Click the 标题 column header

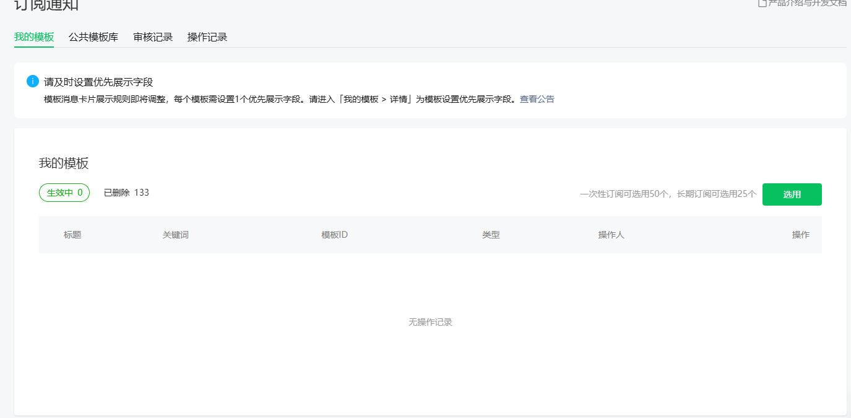pyautogui.click(x=72, y=235)
